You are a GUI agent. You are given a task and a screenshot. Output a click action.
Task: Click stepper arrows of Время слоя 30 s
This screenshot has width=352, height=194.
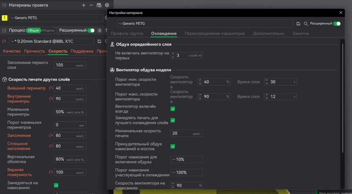click(266, 82)
